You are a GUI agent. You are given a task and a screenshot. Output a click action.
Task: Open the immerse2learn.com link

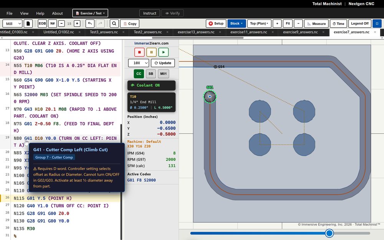[151, 43]
